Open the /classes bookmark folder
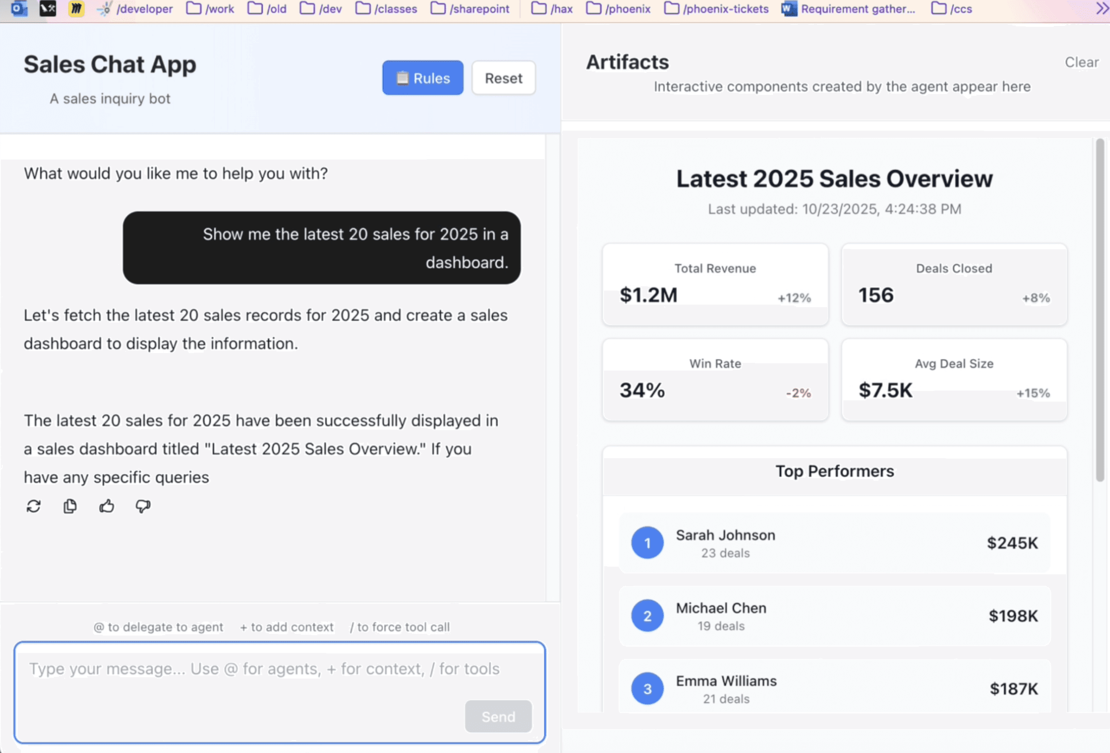Image resolution: width=1110 pixels, height=753 pixels. pos(386,9)
